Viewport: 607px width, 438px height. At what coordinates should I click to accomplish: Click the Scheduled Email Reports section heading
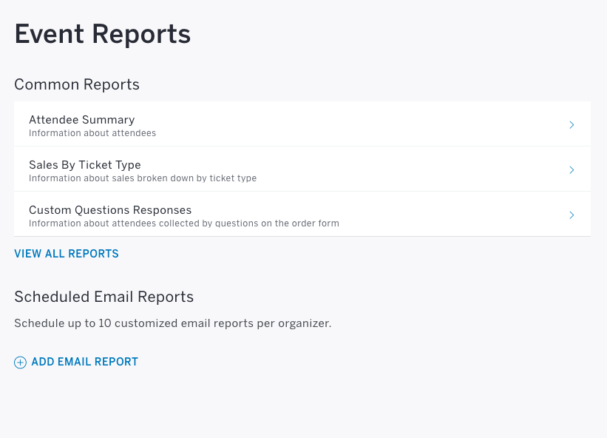(x=104, y=297)
